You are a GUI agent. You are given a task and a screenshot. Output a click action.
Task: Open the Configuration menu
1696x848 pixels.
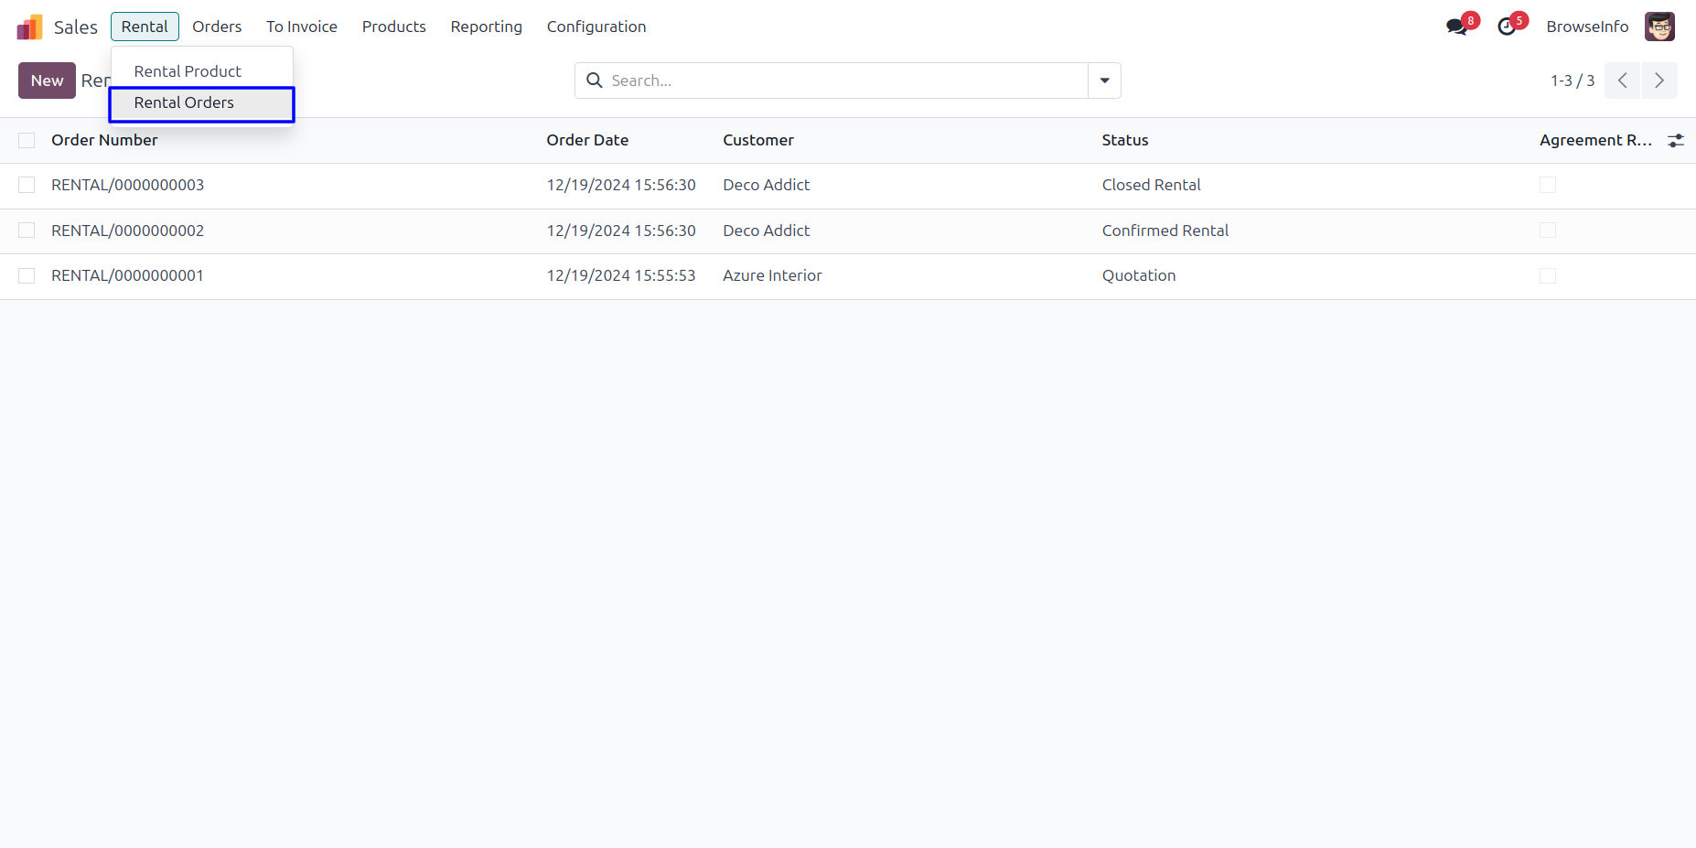[x=596, y=27]
